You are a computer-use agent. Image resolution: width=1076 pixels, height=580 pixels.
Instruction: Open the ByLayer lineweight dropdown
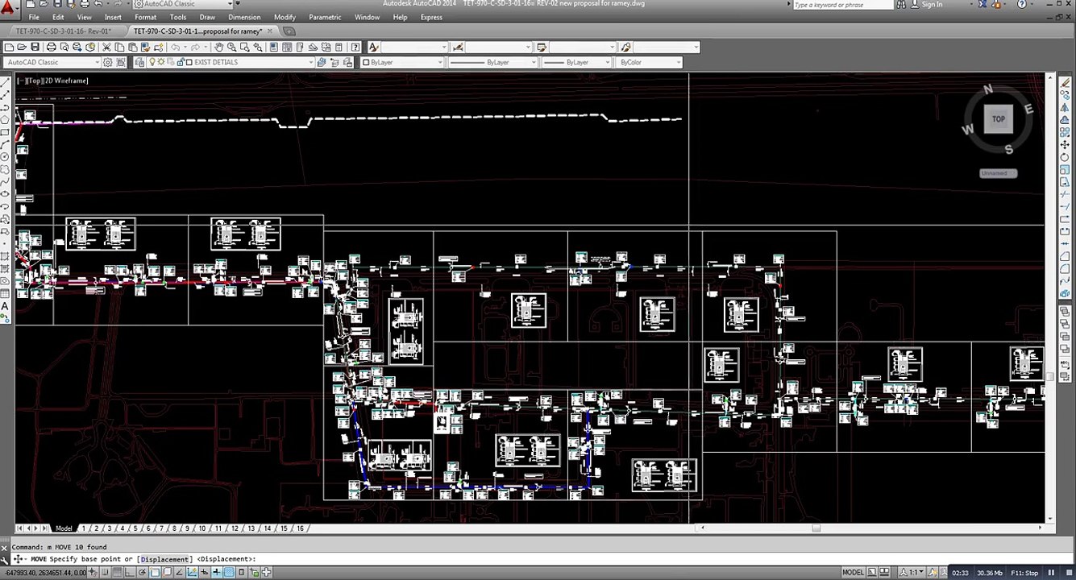pyautogui.click(x=577, y=62)
